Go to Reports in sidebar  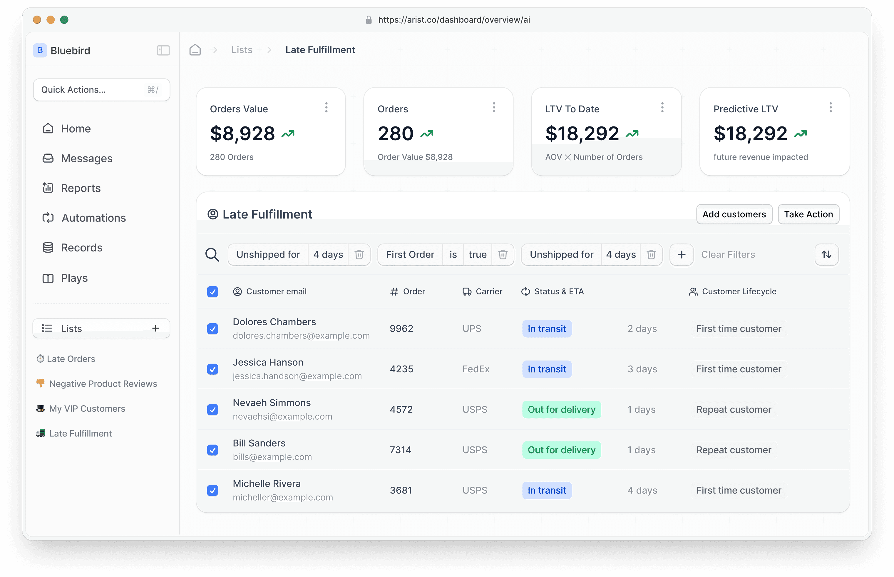point(81,188)
